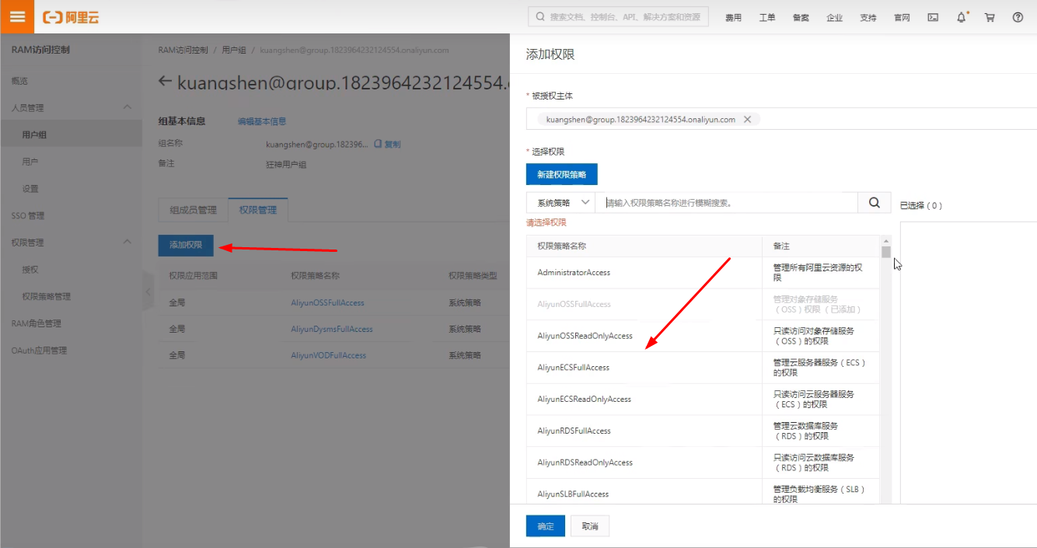
Task: Click the Aliyun logo
Action: (x=71, y=17)
